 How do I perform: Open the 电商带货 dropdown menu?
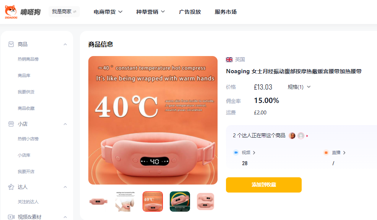(x=108, y=12)
